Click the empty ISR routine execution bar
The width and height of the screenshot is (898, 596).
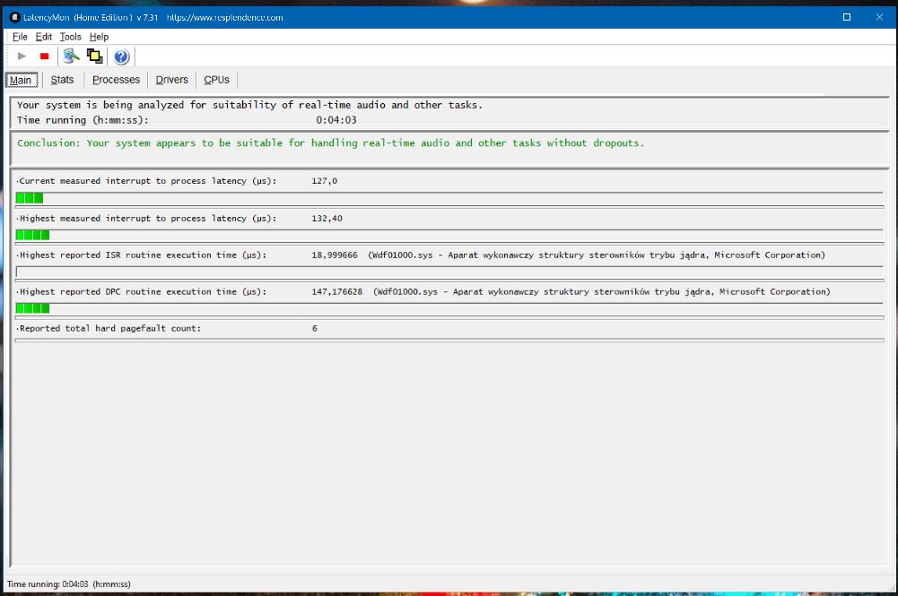pyautogui.click(x=449, y=272)
